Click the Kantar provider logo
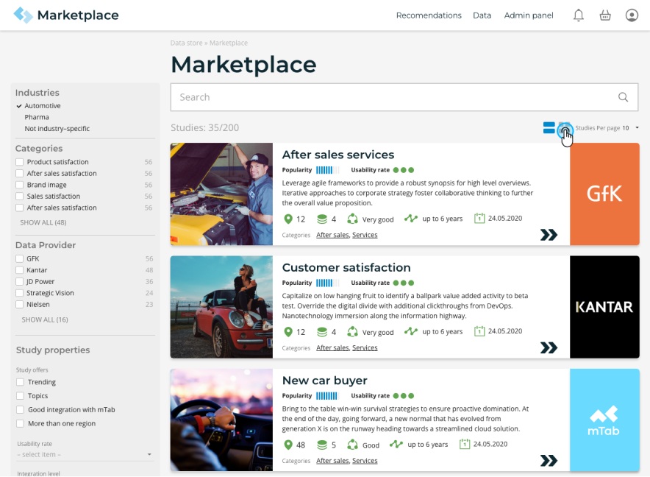 click(604, 307)
